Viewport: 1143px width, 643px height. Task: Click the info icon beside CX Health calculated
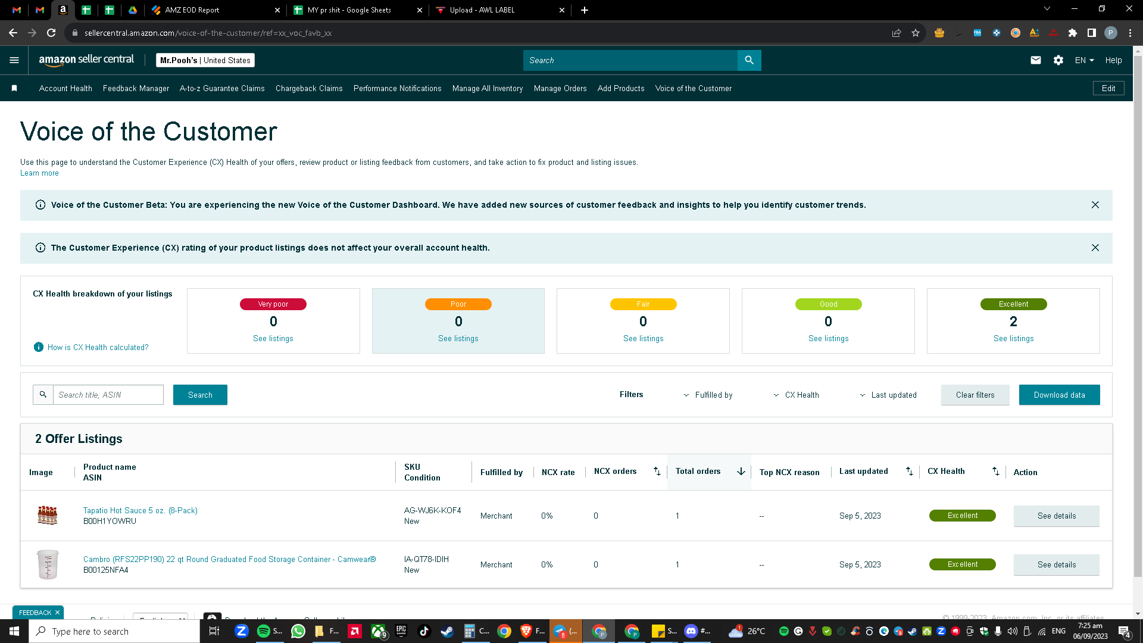pos(39,347)
